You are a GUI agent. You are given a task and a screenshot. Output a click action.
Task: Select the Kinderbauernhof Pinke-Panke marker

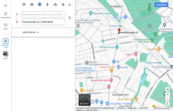pos(152,40)
